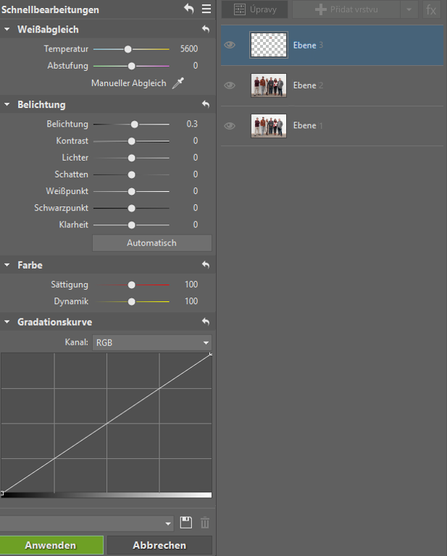The image size is (447, 556).
Task: Hide layer Ebene 3
Action: click(230, 45)
